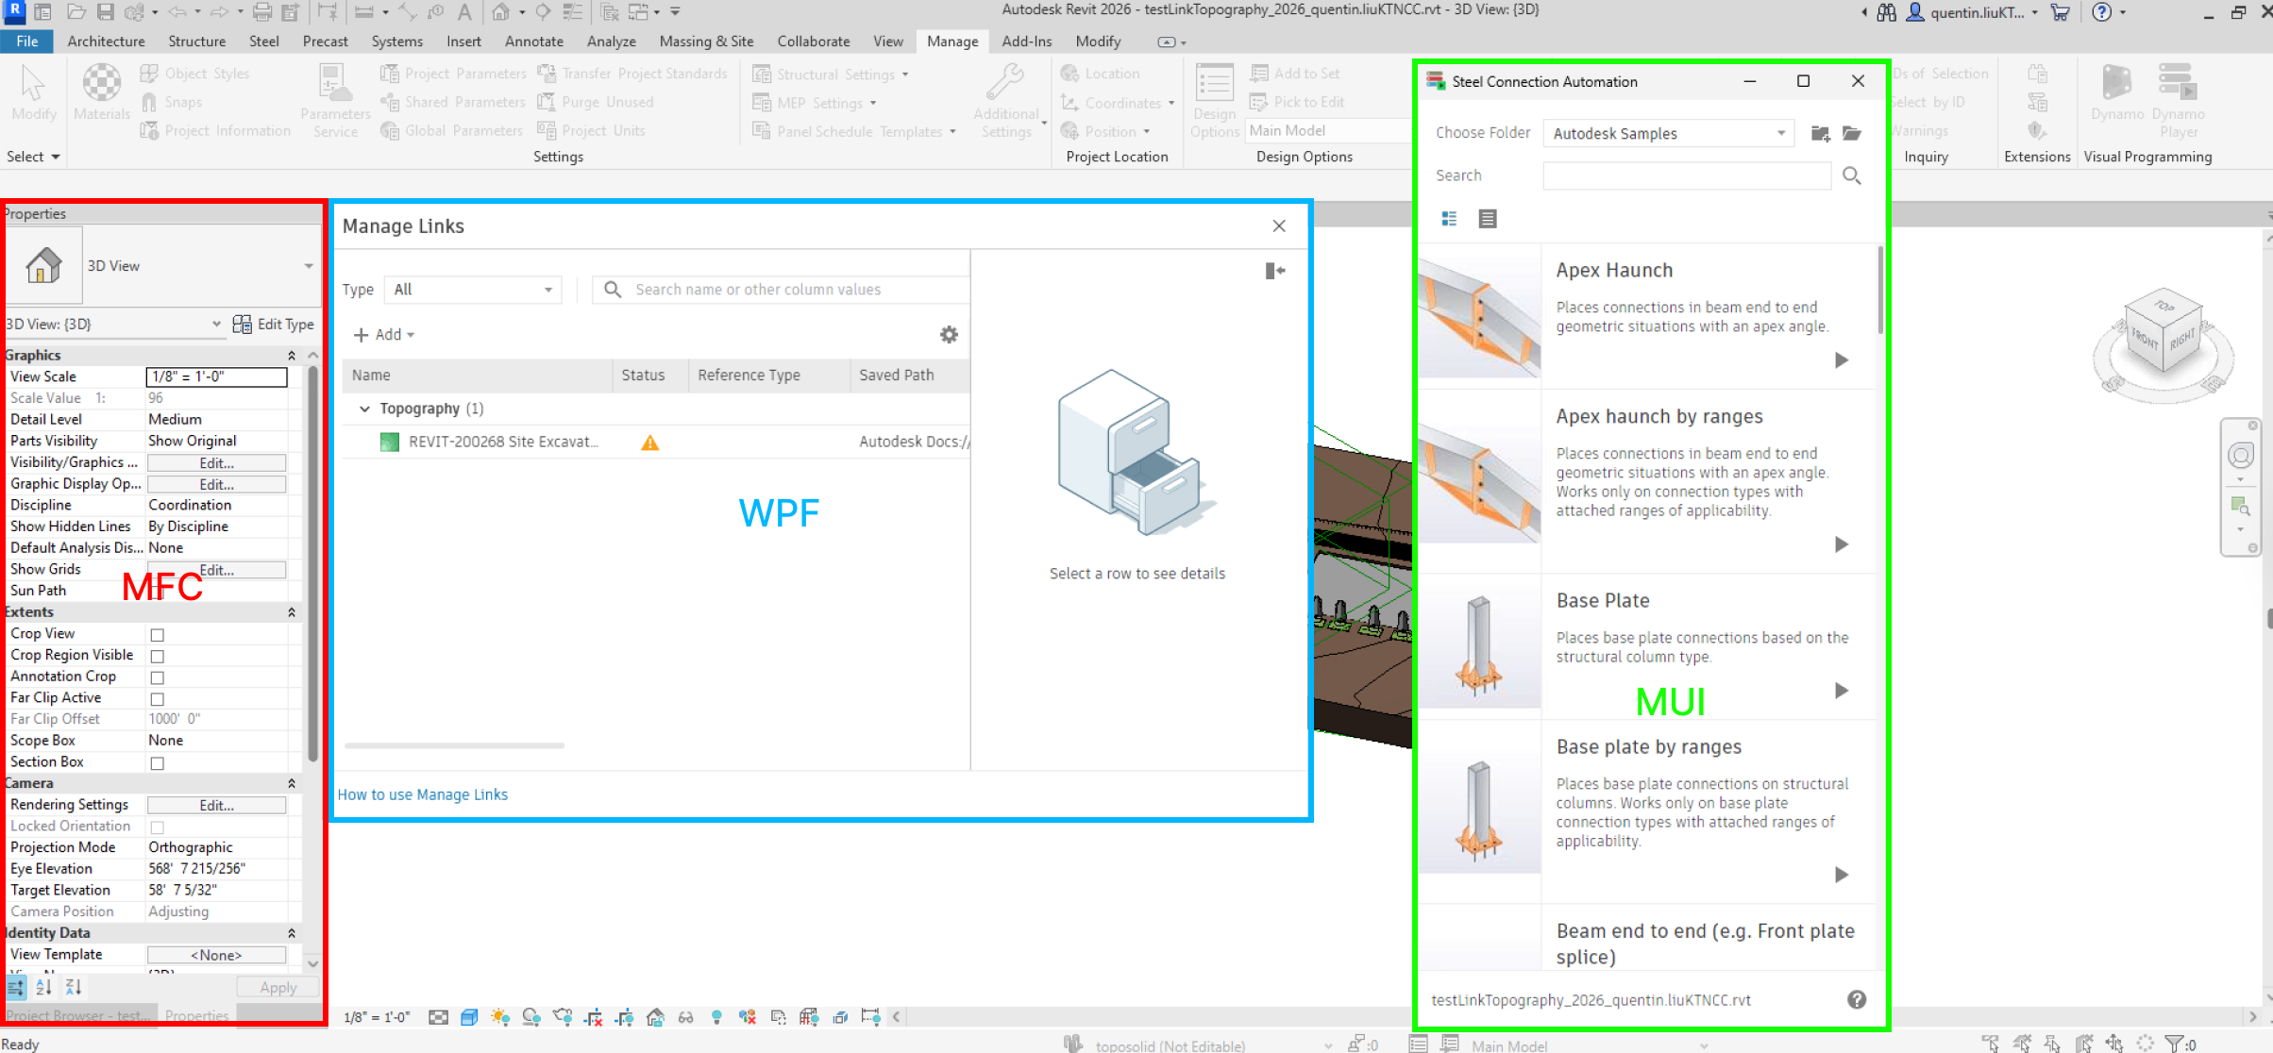Open the How to use Manage Links link

[423, 794]
